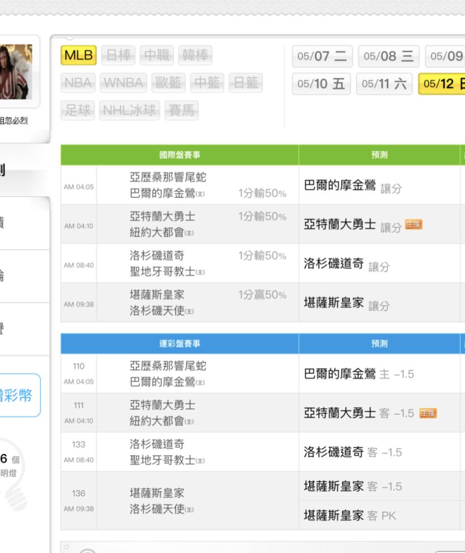465x553 pixels.
Task: Click game number 136 in 運彩盤
Action: (x=79, y=493)
